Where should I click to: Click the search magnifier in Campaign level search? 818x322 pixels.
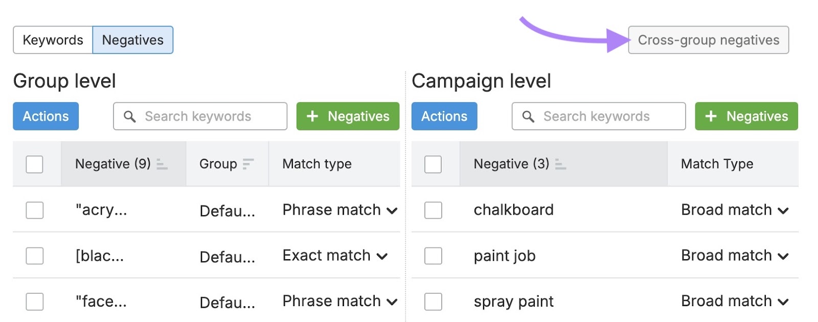click(x=528, y=117)
